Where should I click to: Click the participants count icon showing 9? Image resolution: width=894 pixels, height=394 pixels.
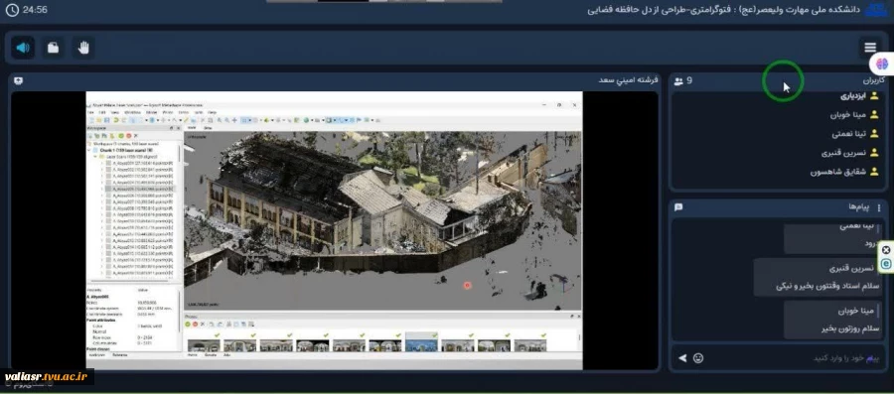pos(678,80)
